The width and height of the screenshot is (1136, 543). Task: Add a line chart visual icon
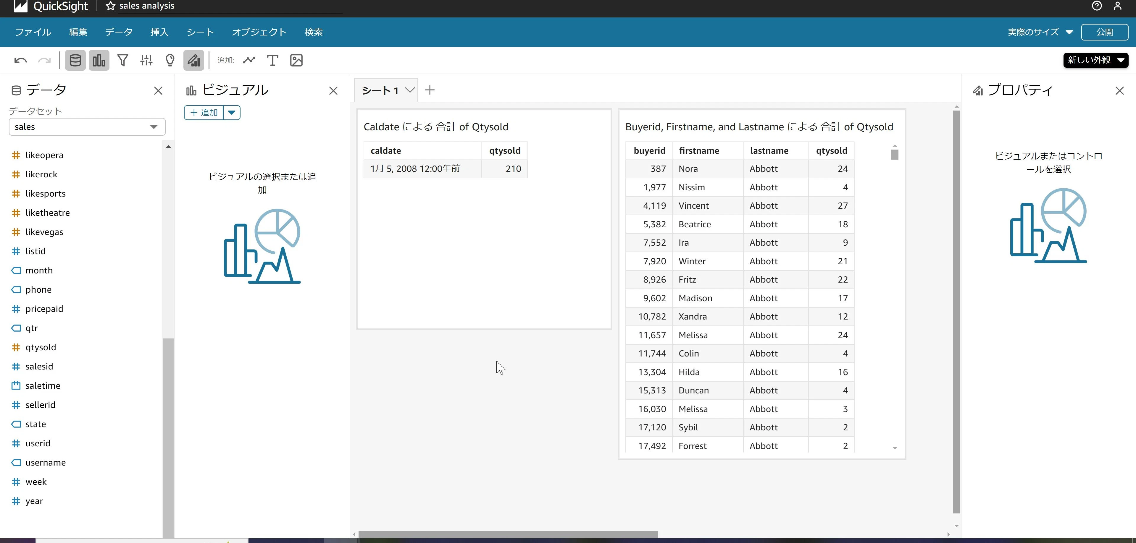point(249,60)
